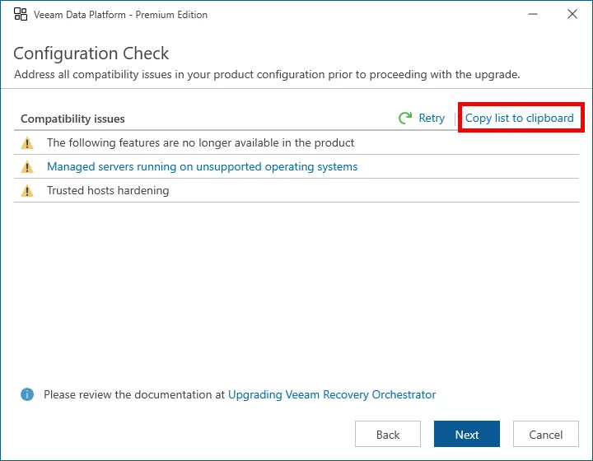Image resolution: width=593 pixels, height=461 pixels.
Task: Select the Trusted hosts hardening row
Action: point(108,190)
